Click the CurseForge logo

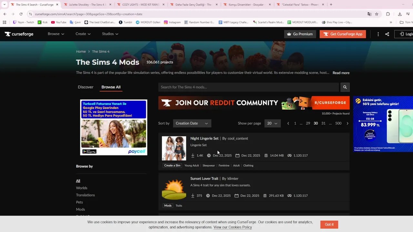(x=19, y=34)
